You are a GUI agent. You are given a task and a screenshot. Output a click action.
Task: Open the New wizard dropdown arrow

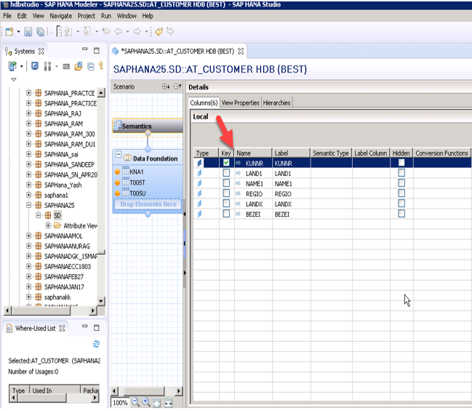18,31
